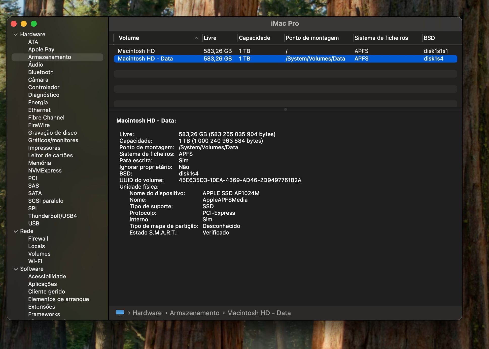Open Volumes under Rede

click(x=40, y=254)
